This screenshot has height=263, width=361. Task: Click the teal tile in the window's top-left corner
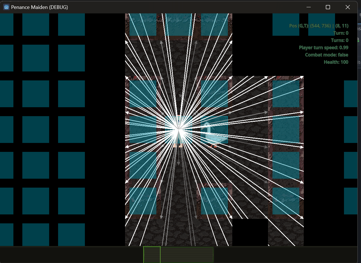(x=6, y=25)
